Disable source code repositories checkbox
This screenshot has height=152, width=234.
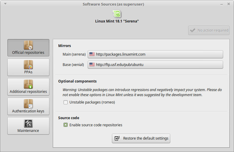click(66, 125)
